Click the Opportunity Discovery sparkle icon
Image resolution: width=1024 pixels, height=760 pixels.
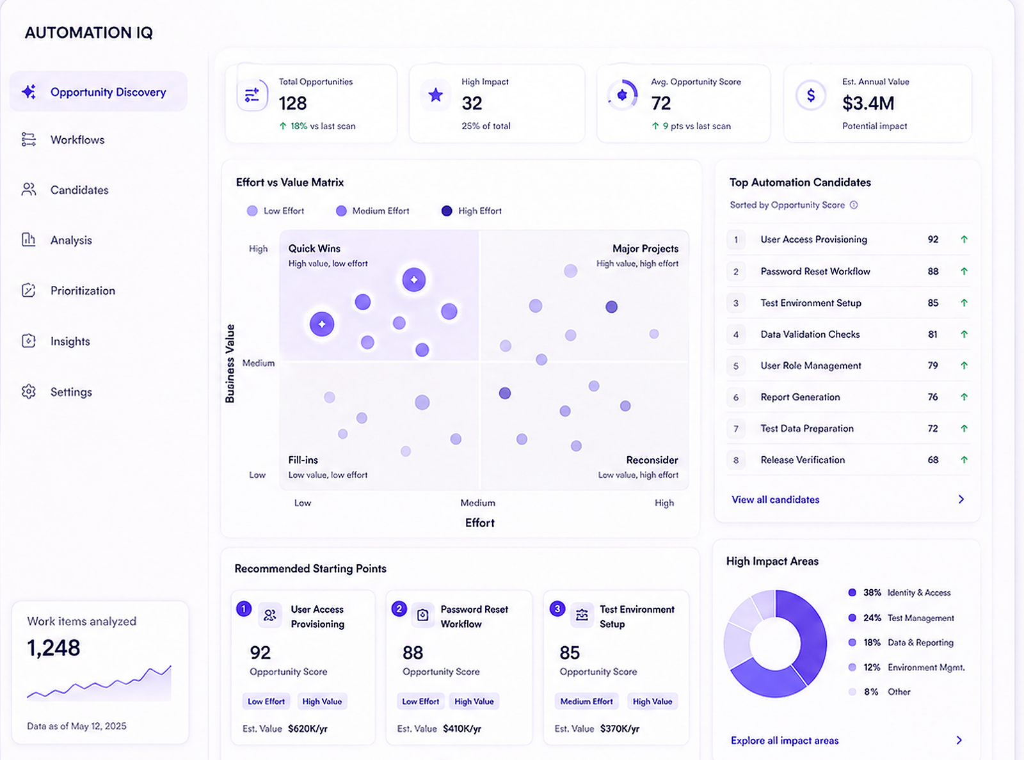click(x=29, y=91)
